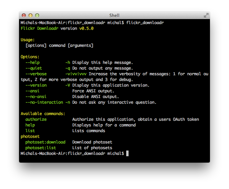The width and height of the screenshot is (229, 189).
Task: Click the 'Usage:' heading
Action: coord(27,40)
